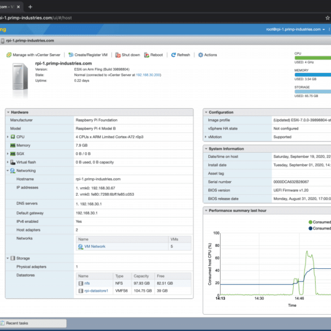This screenshot has width=331, height=331.
Task: Click the Manage with vCenter Server button
Action: click(33, 55)
